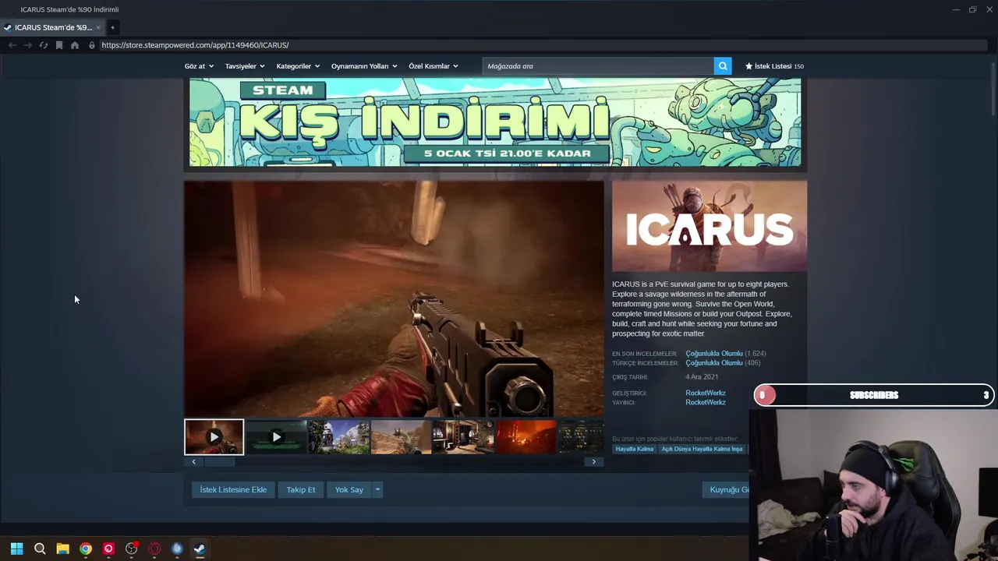
Task: Expand the Göz at menu
Action: click(x=199, y=66)
